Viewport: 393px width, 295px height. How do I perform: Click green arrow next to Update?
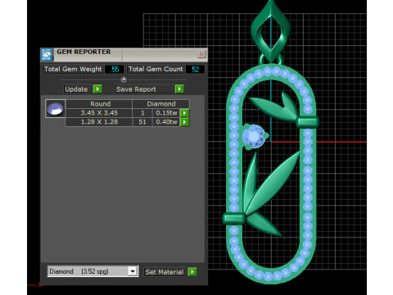(97, 89)
